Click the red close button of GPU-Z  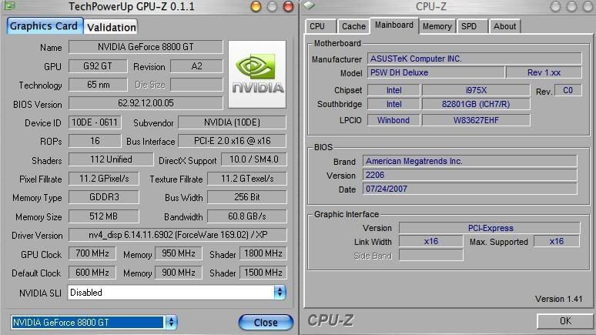289,6
